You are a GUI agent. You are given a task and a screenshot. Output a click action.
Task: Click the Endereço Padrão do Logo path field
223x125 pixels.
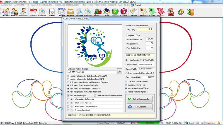coord(92,72)
